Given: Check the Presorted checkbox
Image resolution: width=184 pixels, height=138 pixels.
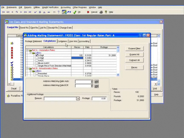Looking at the screenshot, I should tap(37, 73).
